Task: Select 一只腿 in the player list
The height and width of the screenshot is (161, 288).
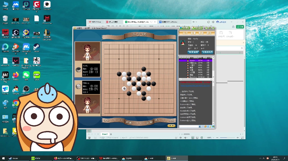Action: tap(196, 72)
